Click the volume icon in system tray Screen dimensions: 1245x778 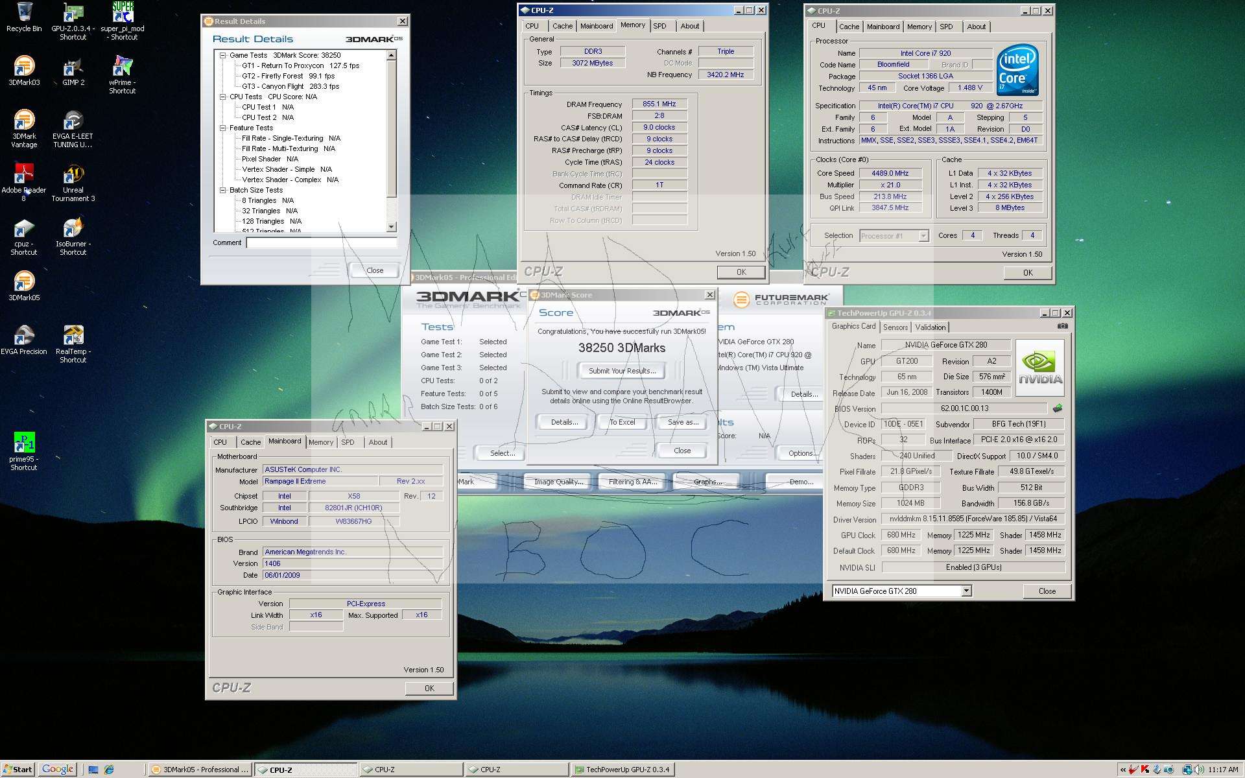pos(1198,770)
